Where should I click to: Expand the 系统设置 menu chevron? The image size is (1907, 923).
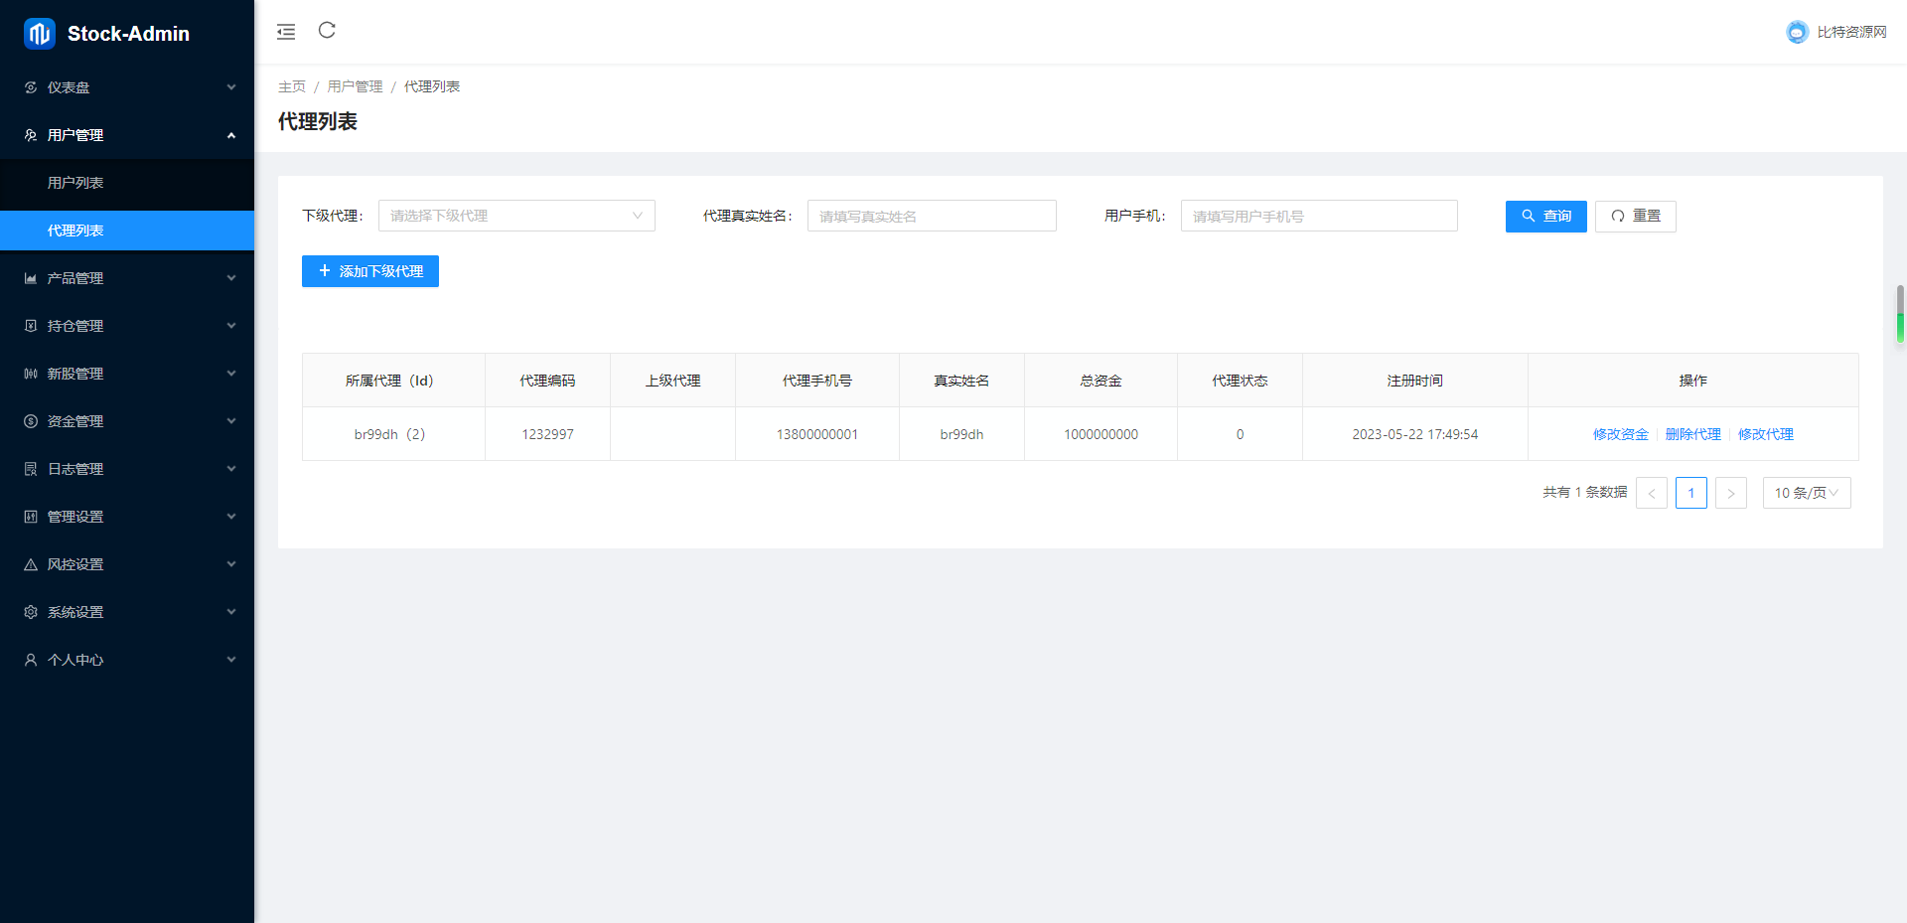pos(231,611)
